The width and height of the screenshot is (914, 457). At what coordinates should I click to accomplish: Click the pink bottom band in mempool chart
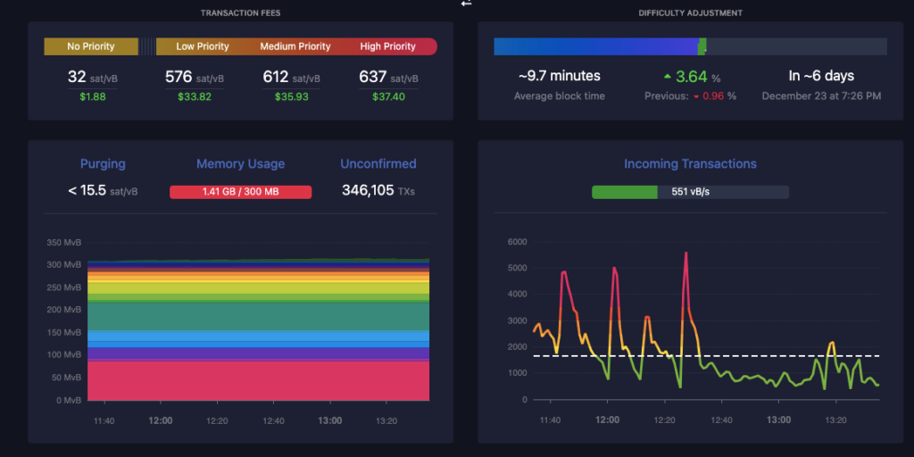click(x=258, y=379)
